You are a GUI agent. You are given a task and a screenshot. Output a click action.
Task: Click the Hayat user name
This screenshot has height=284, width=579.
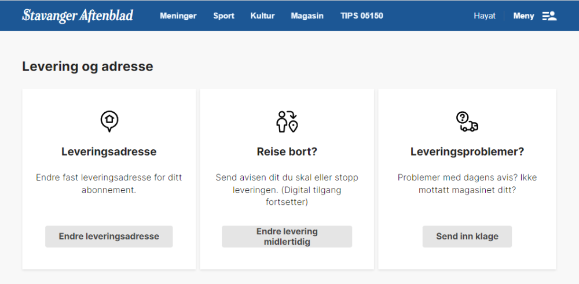point(484,16)
